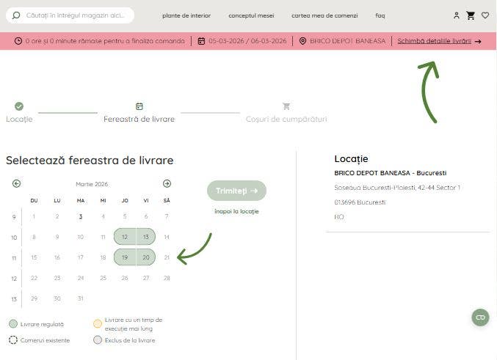This screenshot has height=360, width=497.
Task: Open the wishlist heart icon
Action: tap(485, 15)
